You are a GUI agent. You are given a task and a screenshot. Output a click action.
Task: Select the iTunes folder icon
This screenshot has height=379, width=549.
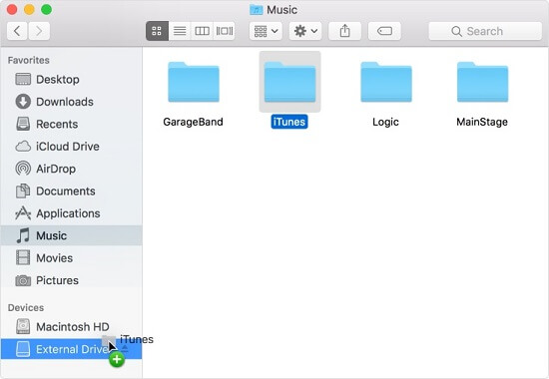[x=289, y=82]
